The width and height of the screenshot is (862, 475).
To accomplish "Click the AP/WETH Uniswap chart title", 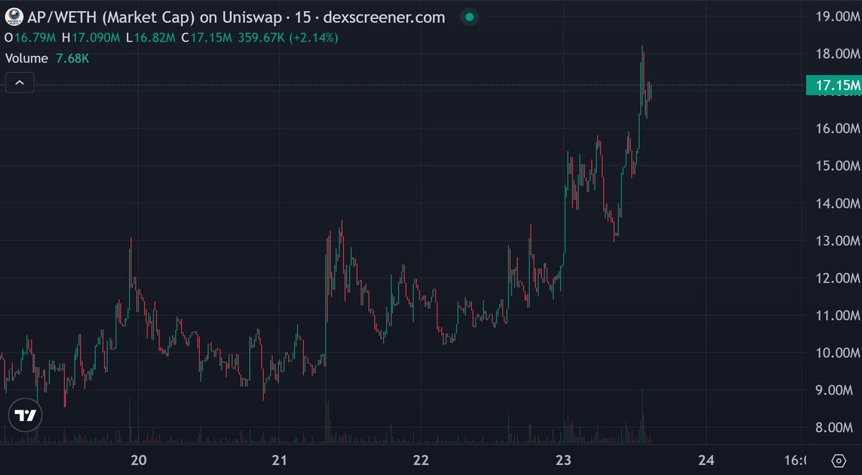I will (236, 17).
